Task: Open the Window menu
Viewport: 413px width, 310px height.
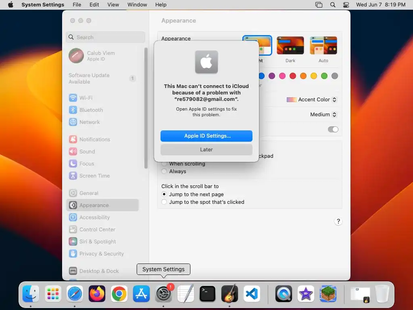Action: [x=137, y=5]
